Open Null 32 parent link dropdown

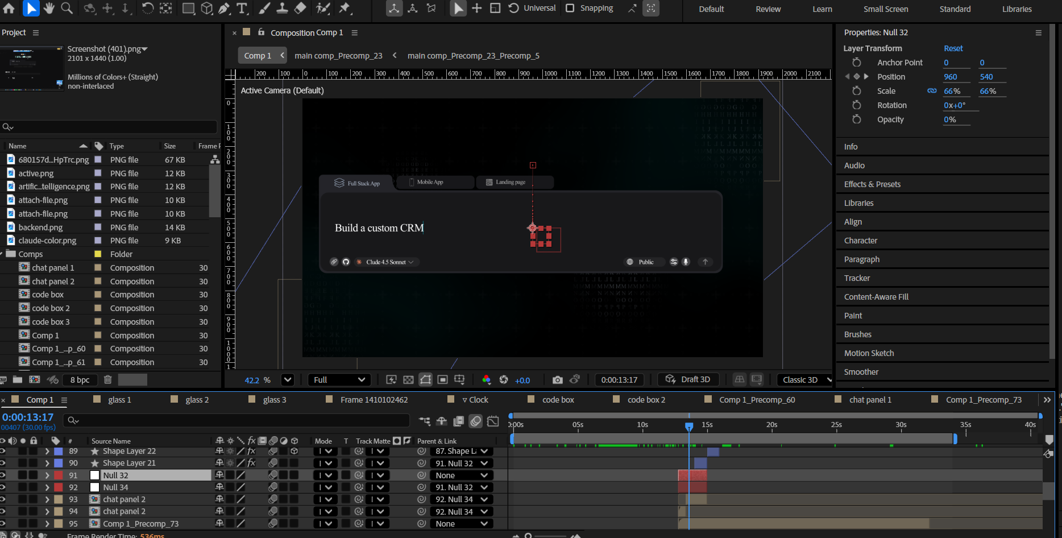pyautogui.click(x=461, y=475)
